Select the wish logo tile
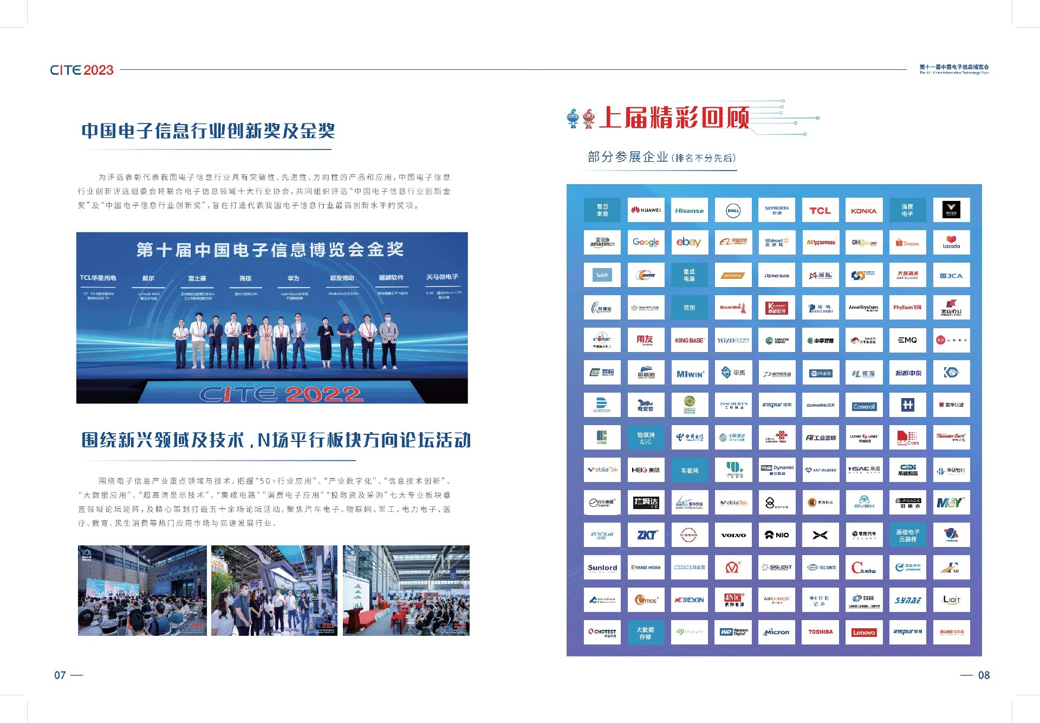Screen dimensions: 1040x723 [x=602, y=275]
